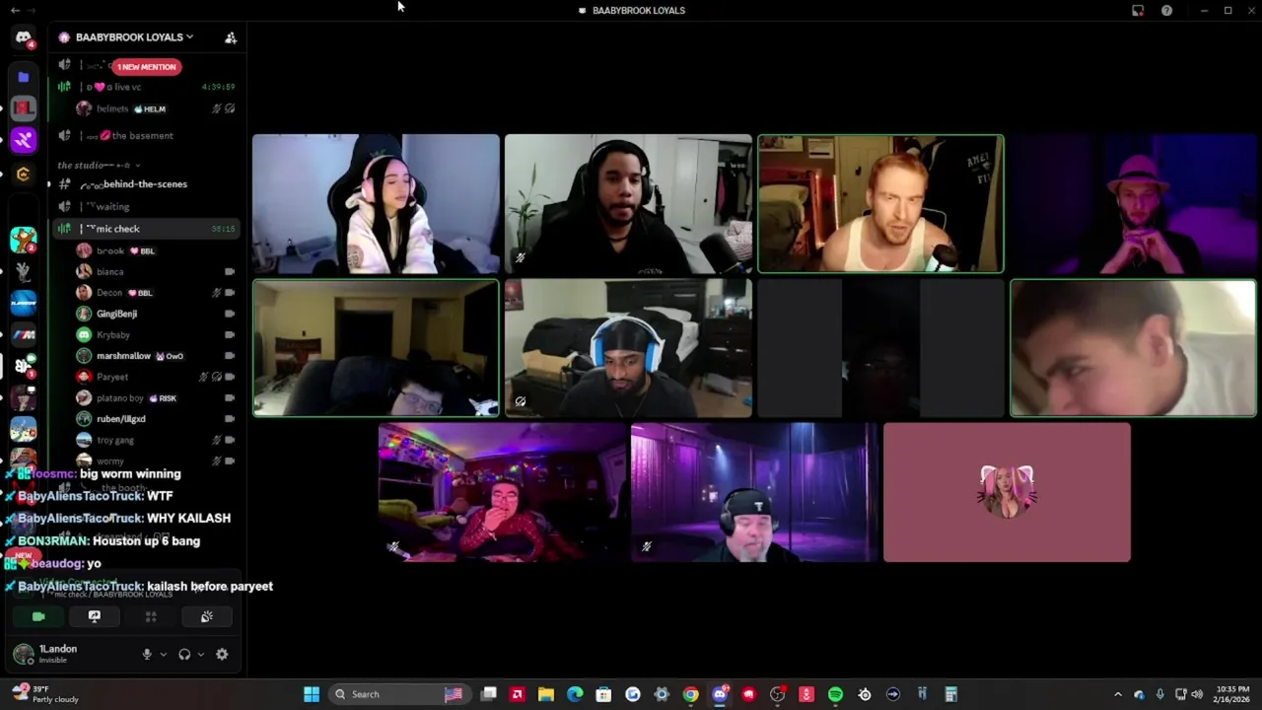The height and width of the screenshot is (710, 1262).
Task: Open File Explorer from the taskbar
Action: click(546, 694)
